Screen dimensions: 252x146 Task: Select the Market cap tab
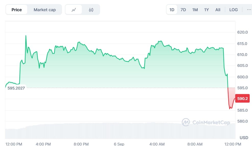pyautogui.click(x=45, y=10)
